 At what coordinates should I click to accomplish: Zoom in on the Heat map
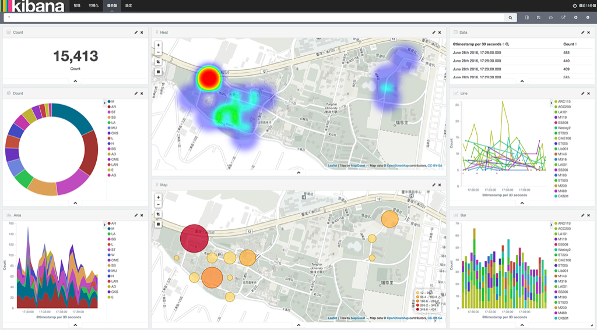click(x=158, y=45)
